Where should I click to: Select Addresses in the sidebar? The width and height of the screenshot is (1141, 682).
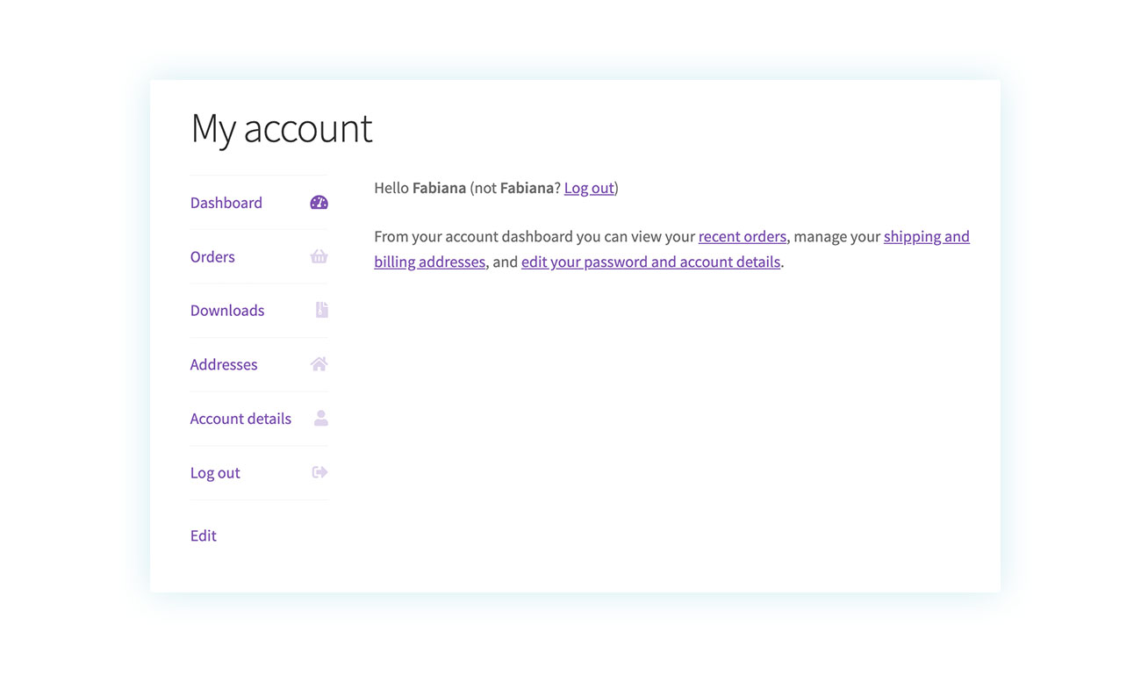point(224,364)
